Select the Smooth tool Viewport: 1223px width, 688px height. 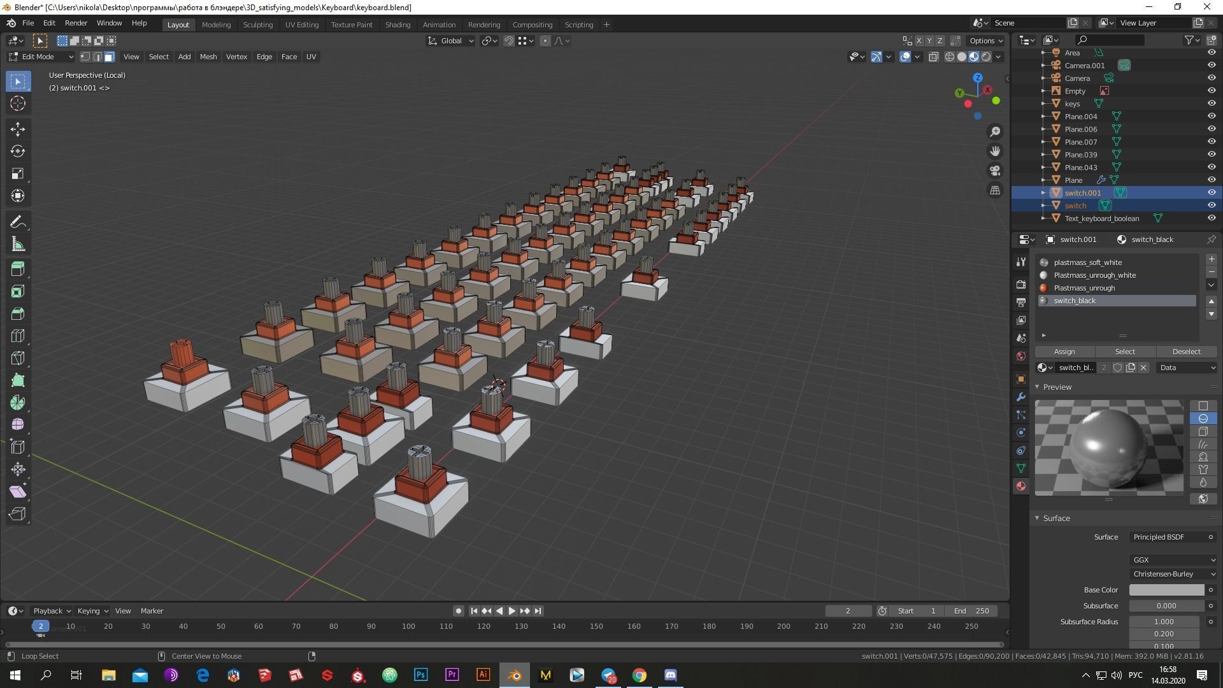point(18,425)
